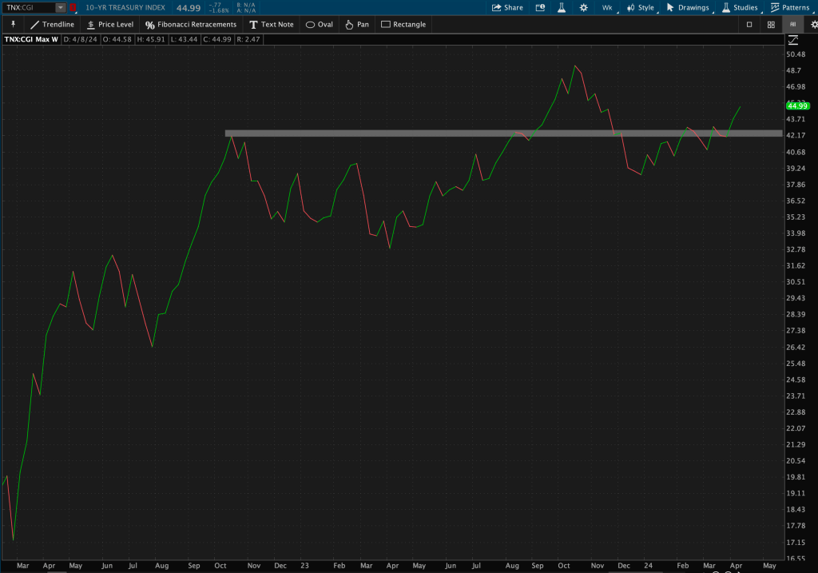818x573 pixels.
Task: Choose the Price Level tool
Action: point(109,24)
